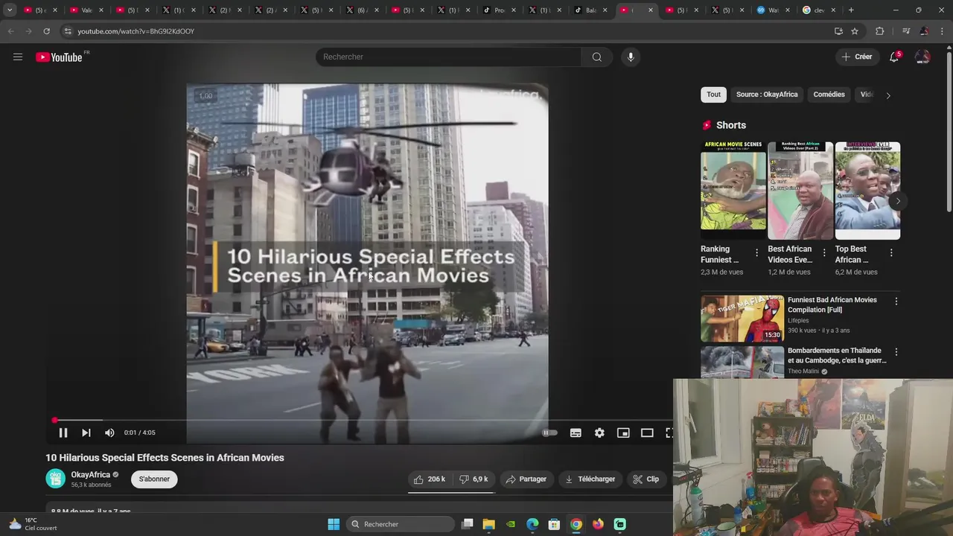The width and height of the screenshot is (953, 536).
Task: Open the OkayAfrica channel name link
Action: coord(90,475)
